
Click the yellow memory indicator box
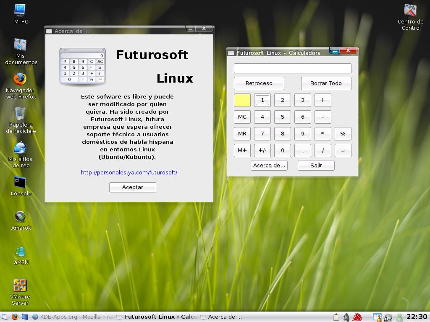(242, 100)
